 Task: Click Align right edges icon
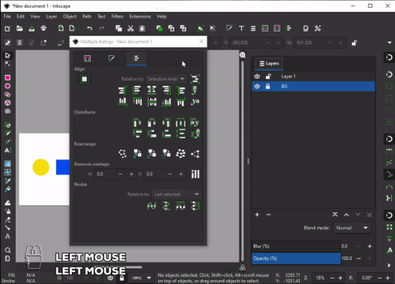point(167,91)
